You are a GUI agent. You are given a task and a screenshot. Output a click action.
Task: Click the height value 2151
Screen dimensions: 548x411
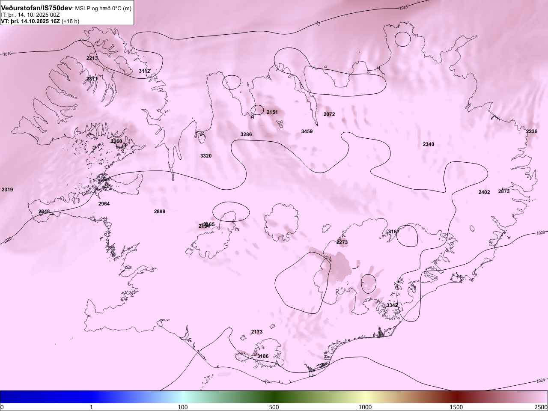(272, 112)
